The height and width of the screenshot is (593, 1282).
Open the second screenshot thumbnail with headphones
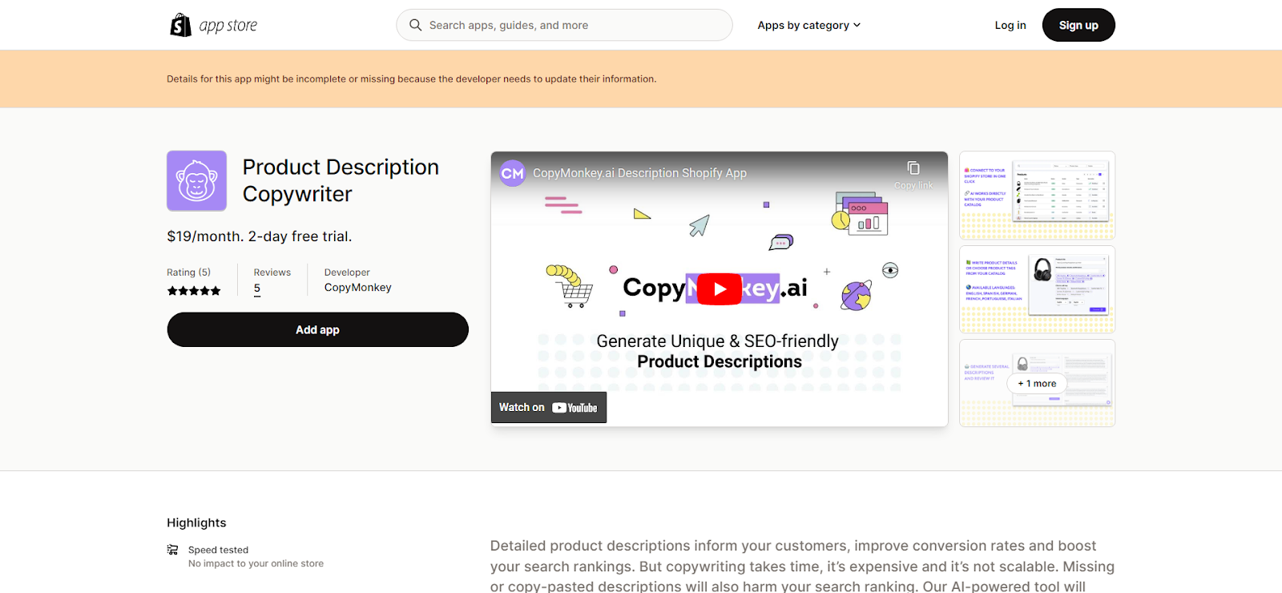click(x=1037, y=289)
